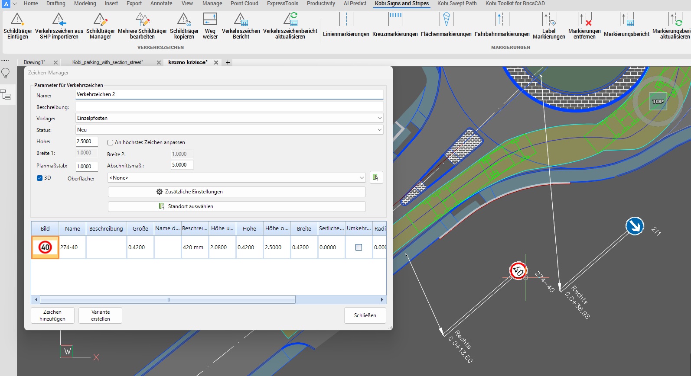Toggle the Umkehr checkbox for 274-40
Image resolution: width=691 pixels, height=376 pixels.
tap(359, 247)
